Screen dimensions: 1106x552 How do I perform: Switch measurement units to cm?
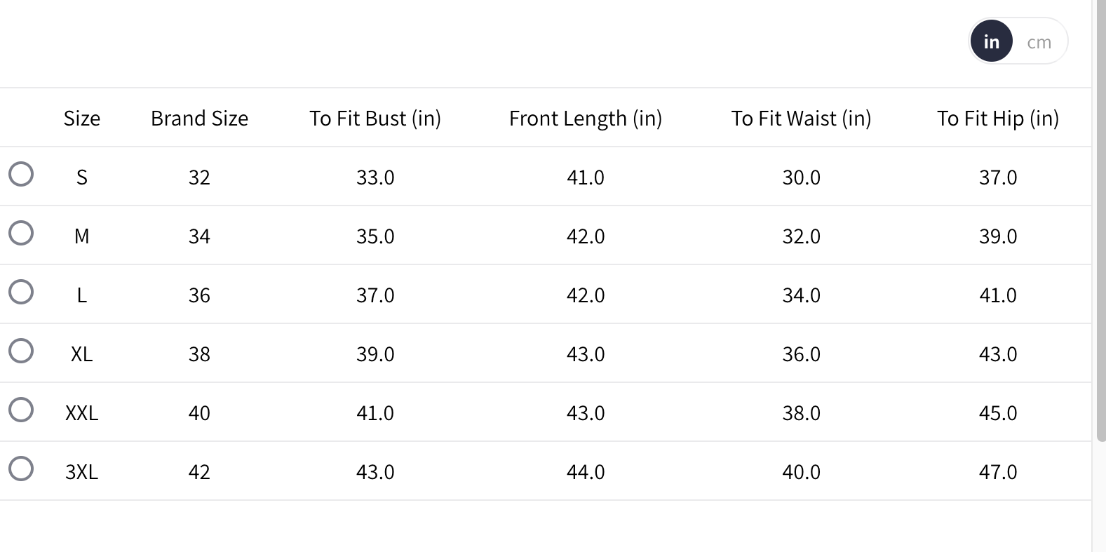1039,42
